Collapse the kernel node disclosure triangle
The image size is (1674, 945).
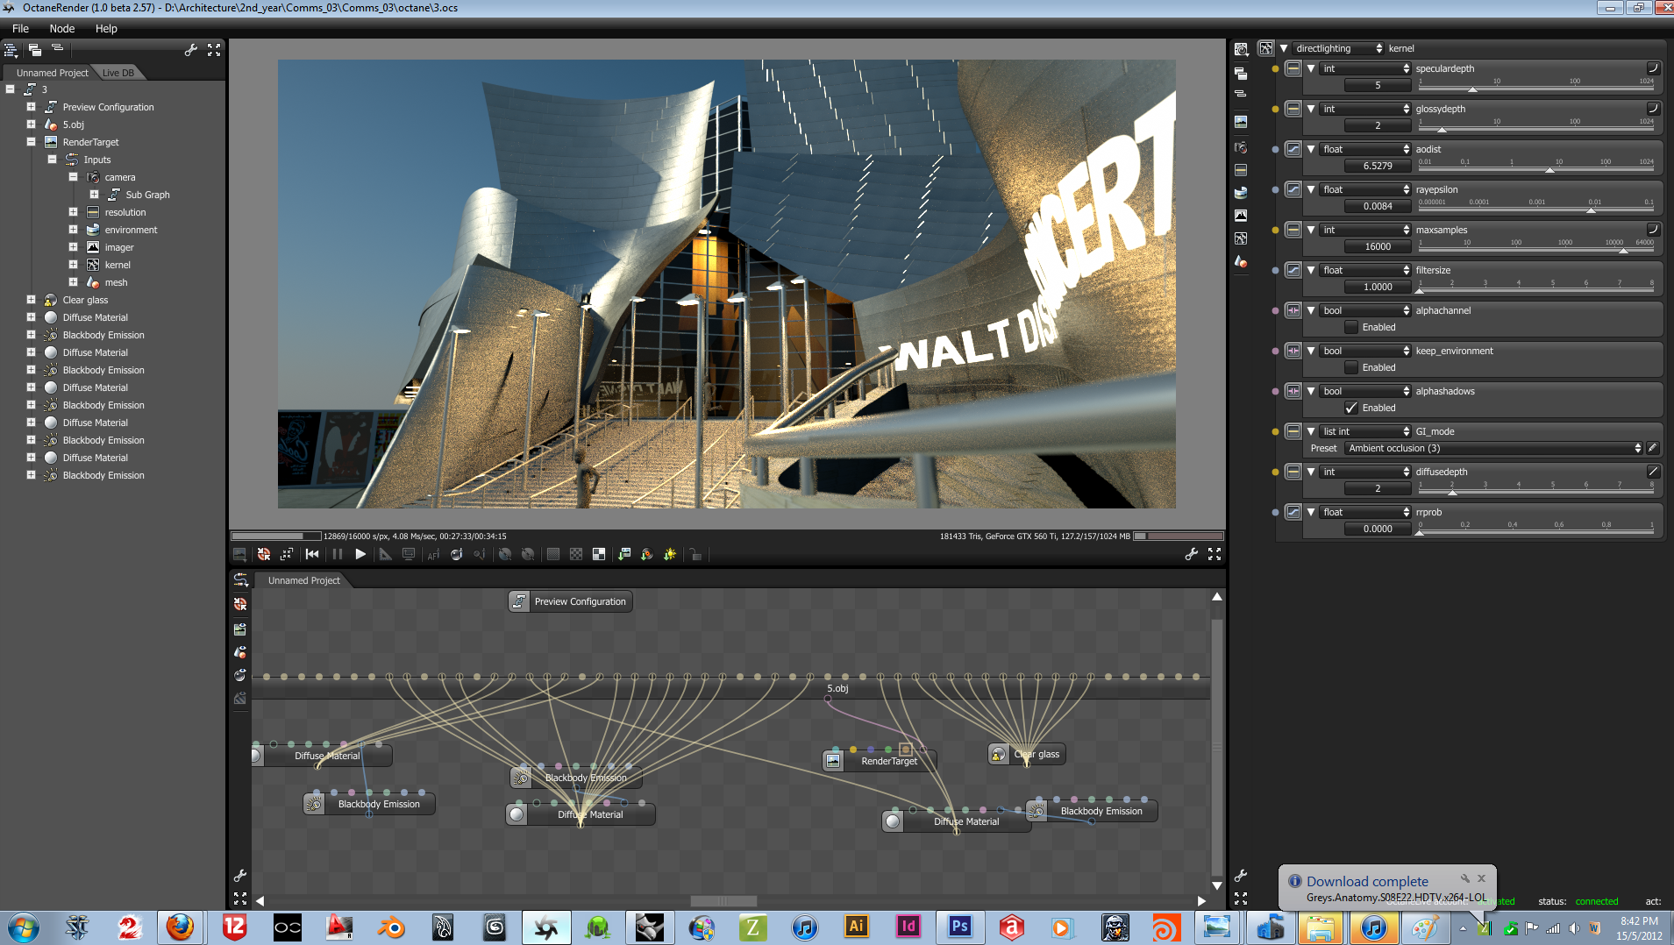coord(1284,48)
